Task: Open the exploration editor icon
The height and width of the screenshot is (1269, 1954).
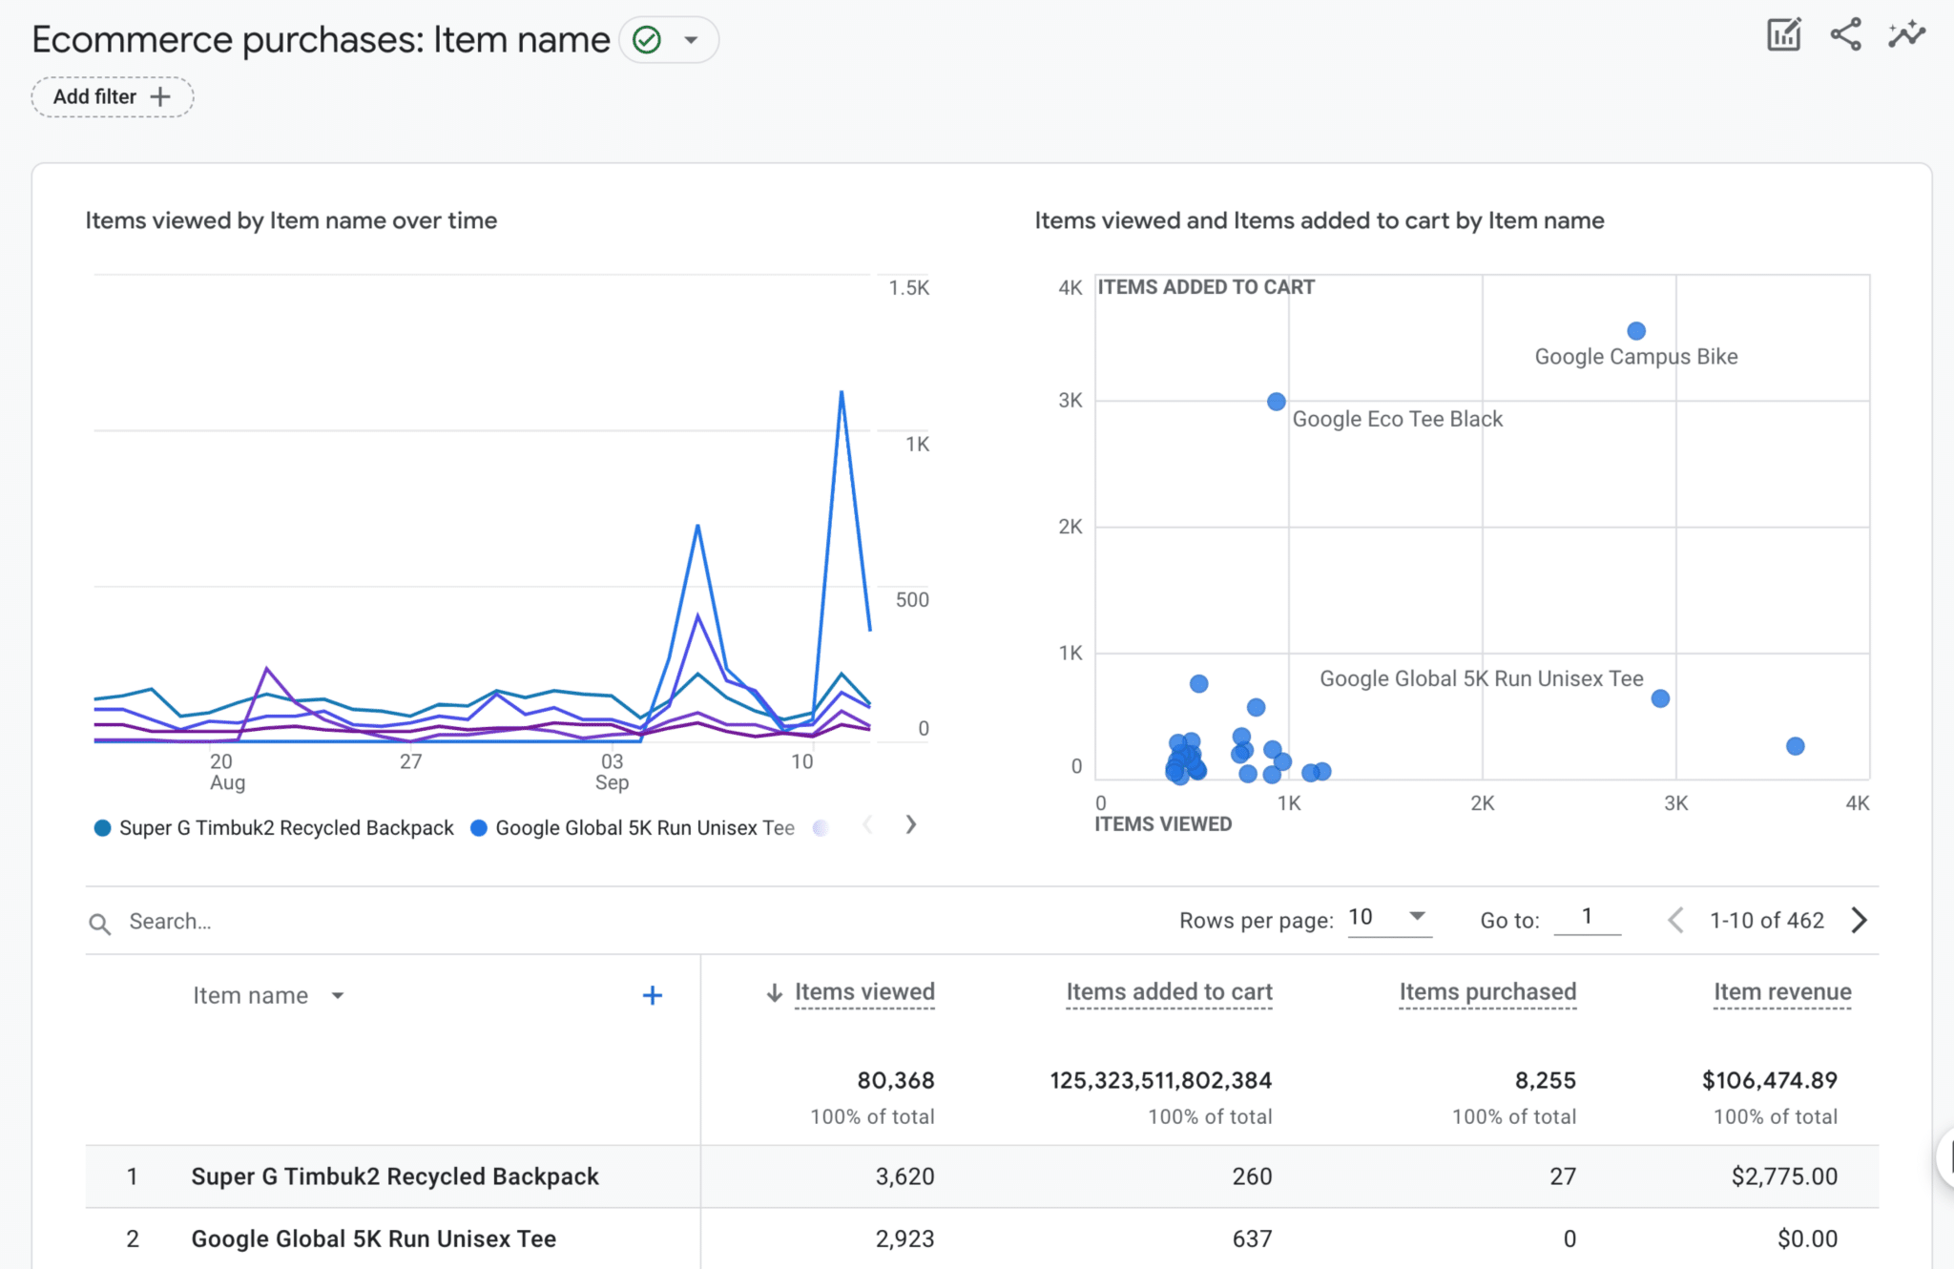Action: point(1784,33)
